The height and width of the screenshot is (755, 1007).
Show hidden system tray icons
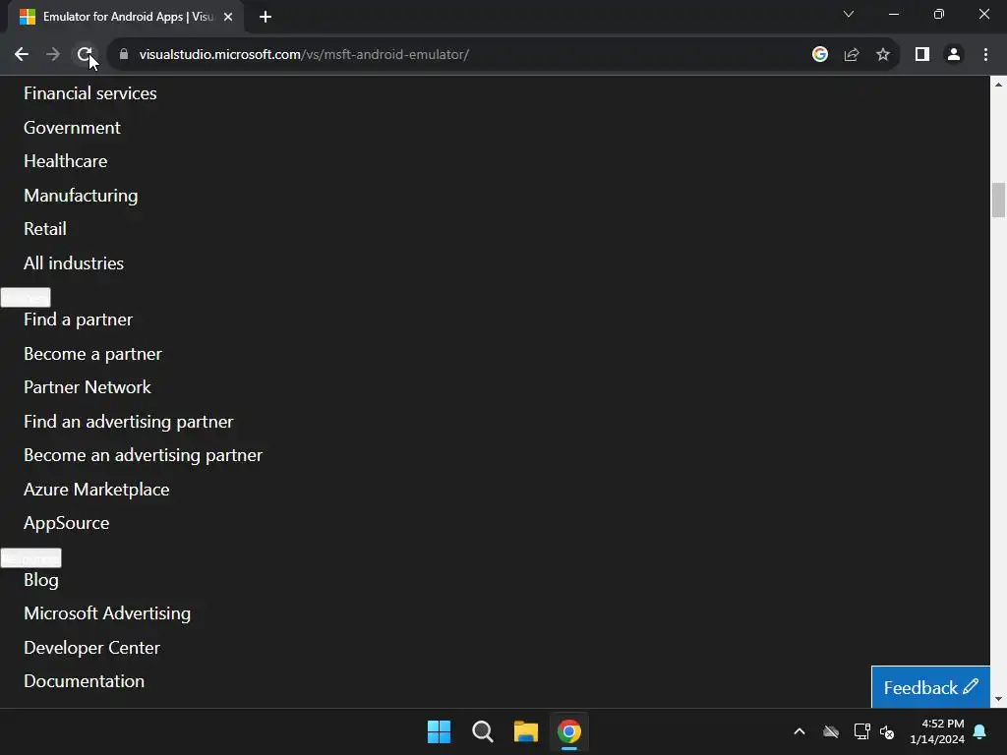click(x=800, y=731)
